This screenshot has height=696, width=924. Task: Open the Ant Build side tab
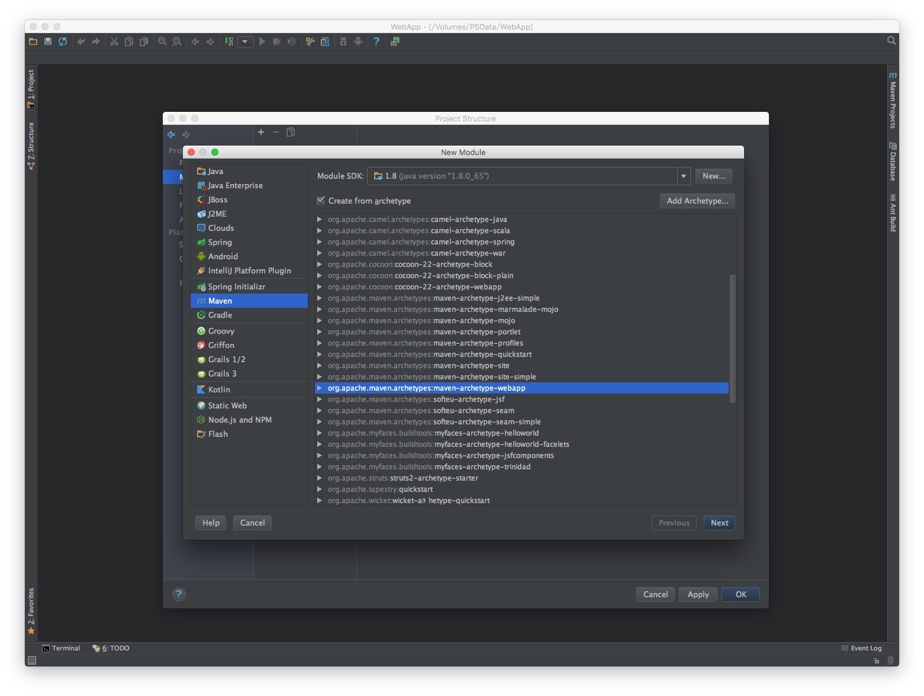click(x=893, y=212)
